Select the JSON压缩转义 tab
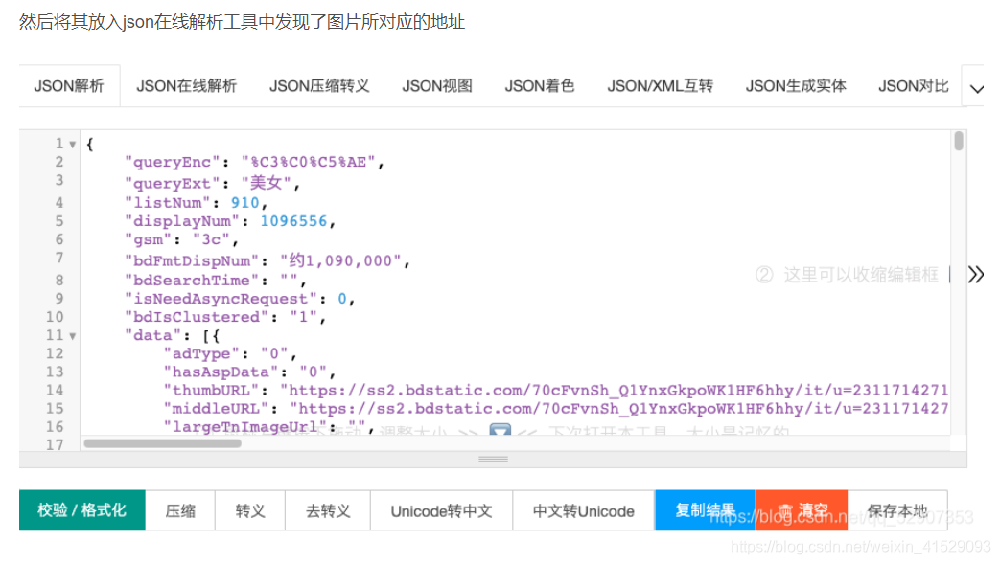1000x564 pixels. pos(319,86)
